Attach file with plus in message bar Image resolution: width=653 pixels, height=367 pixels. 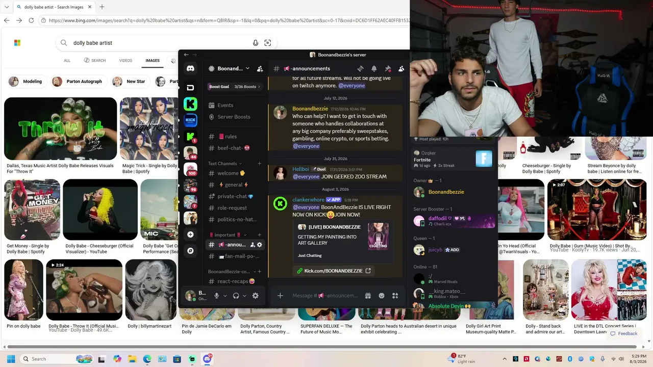280,296
